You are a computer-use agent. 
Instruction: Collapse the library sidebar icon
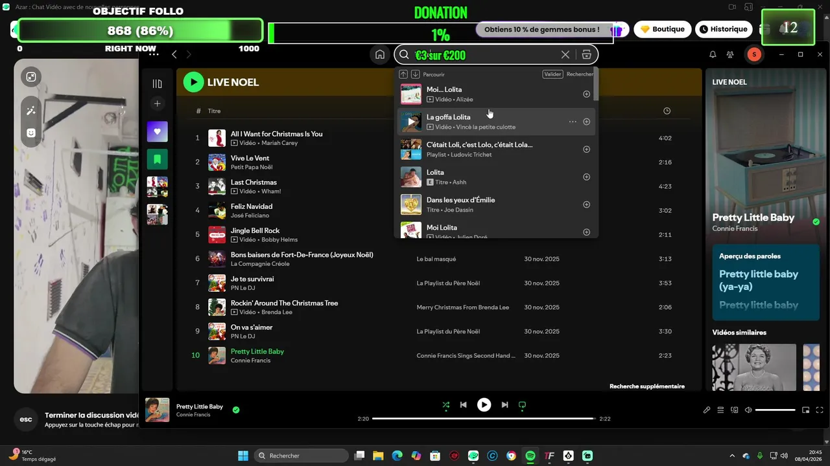click(x=157, y=83)
